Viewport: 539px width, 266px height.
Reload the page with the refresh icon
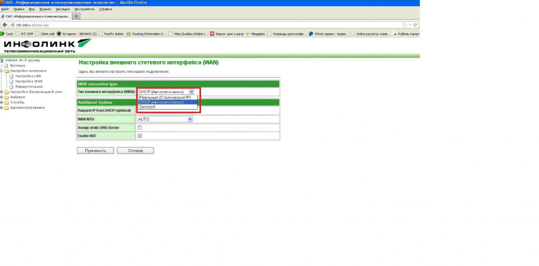click(415, 25)
